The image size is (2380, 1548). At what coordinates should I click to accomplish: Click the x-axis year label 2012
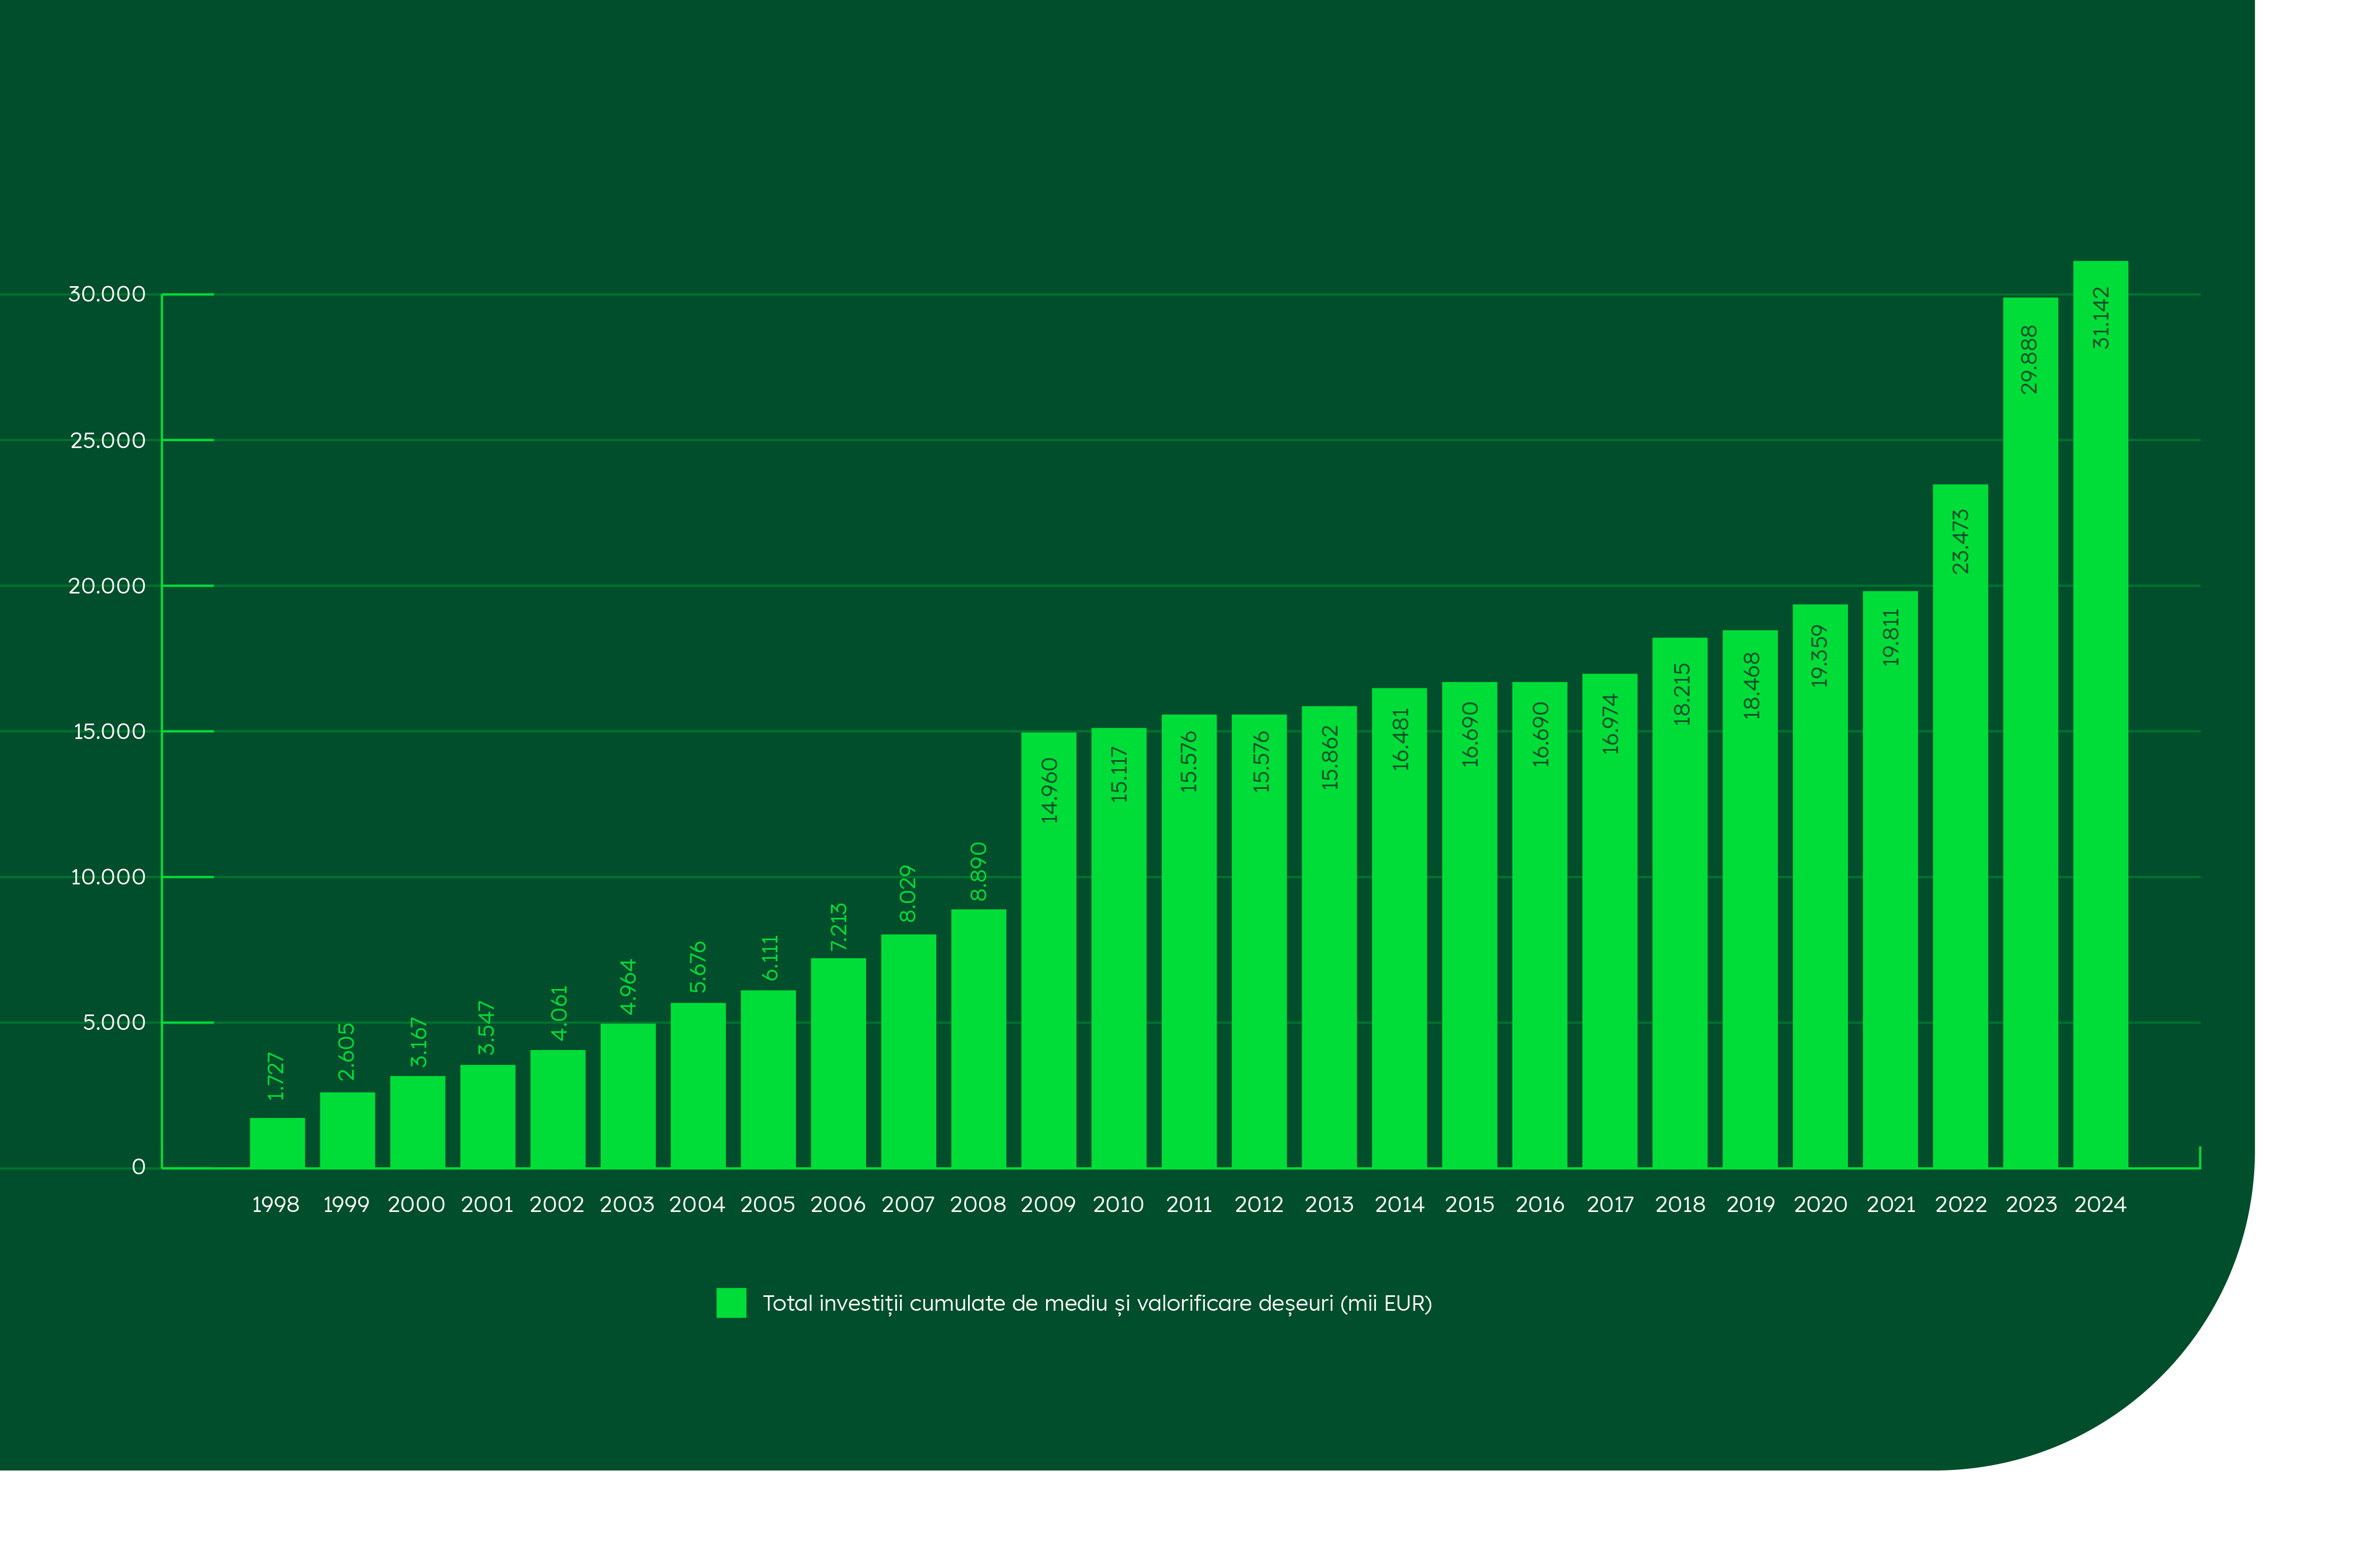coord(1259,1204)
